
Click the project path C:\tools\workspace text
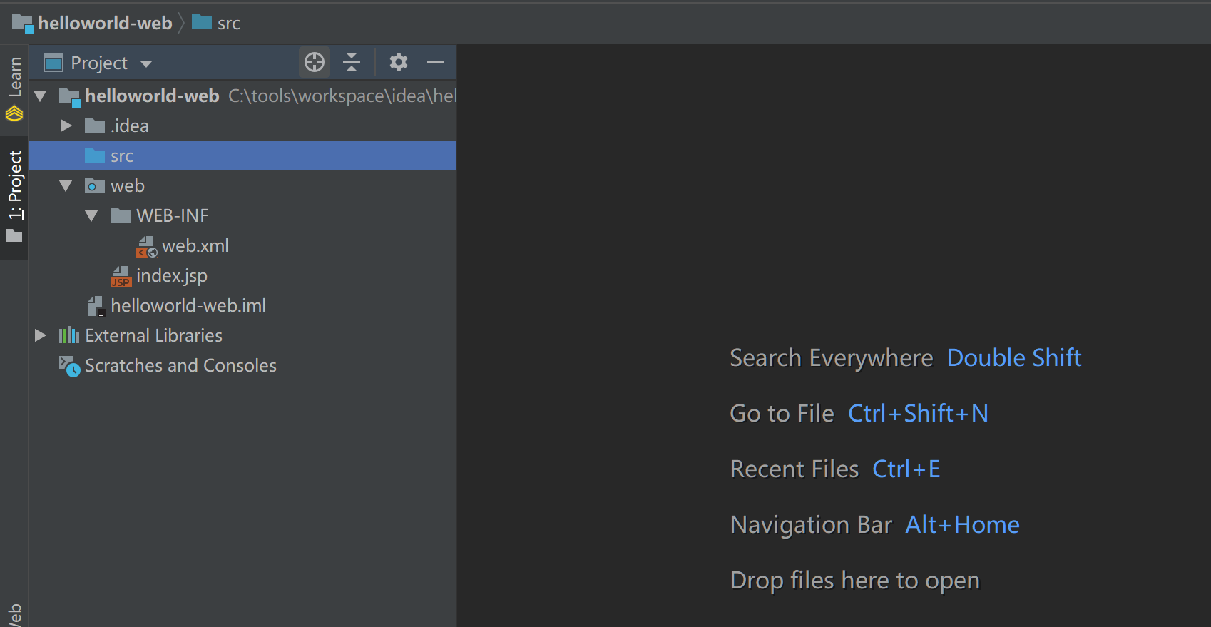tap(342, 96)
